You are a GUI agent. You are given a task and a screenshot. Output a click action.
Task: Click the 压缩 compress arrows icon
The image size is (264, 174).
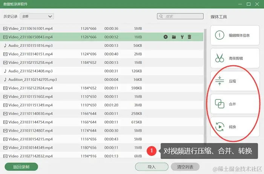[219, 81]
